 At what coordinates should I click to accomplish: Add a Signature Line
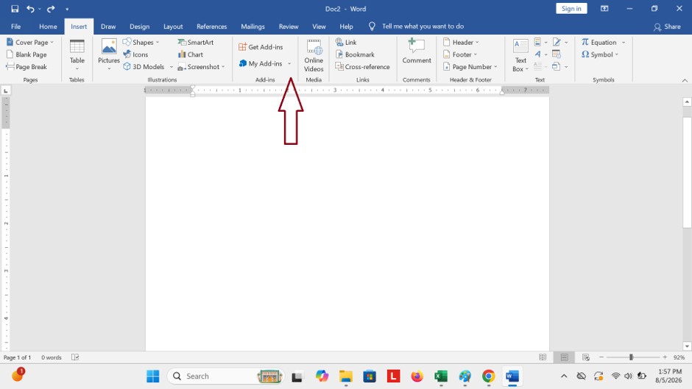pos(559,43)
